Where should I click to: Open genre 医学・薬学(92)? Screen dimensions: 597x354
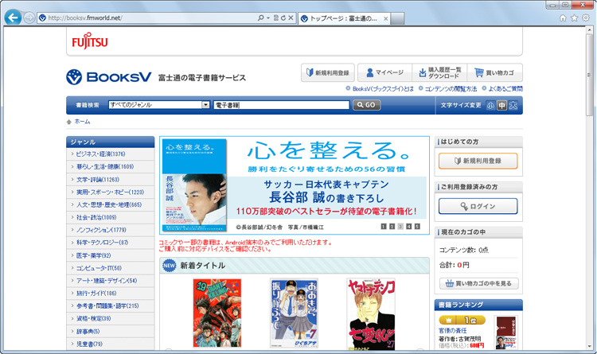point(94,255)
